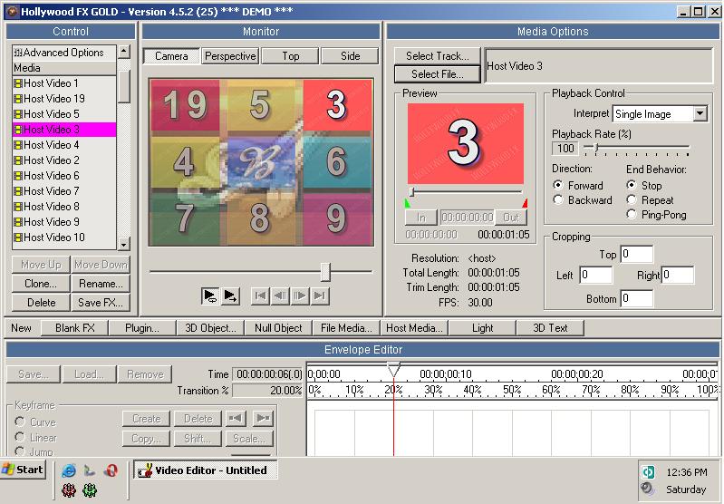The image size is (724, 504).
Task: Open the Windows Start menu
Action: tap(23, 470)
